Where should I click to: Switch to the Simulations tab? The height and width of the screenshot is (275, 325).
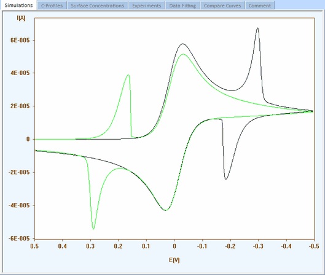pos(18,5)
